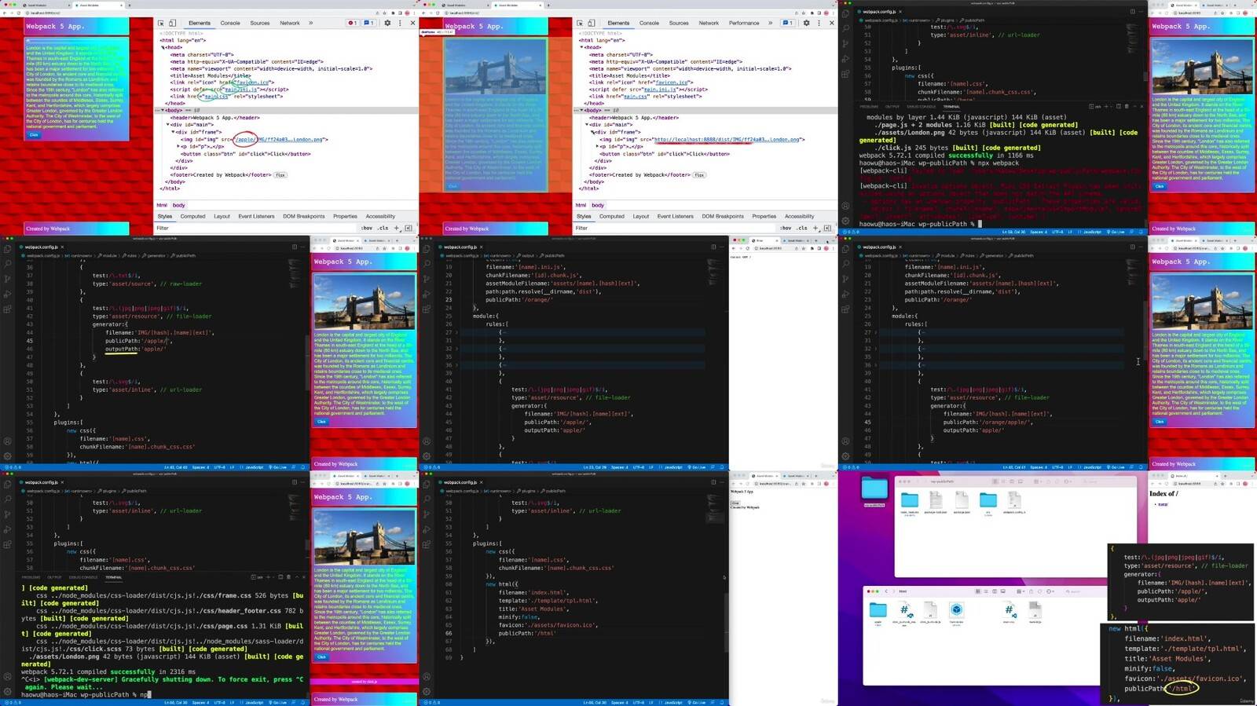This screenshot has height=706, width=1257.
Task: Click JavaScript language mode, top-right VS Code
Action: 1091,232
